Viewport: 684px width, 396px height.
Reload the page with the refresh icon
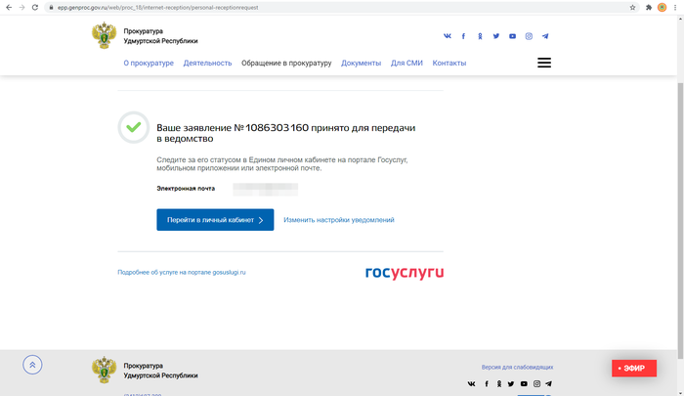tap(35, 8)
